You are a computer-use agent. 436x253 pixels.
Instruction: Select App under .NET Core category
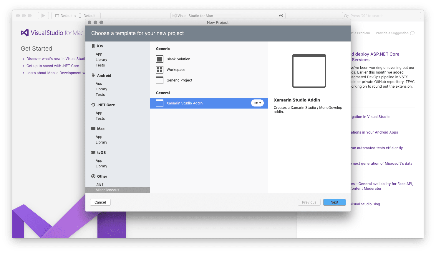[99, 113]
